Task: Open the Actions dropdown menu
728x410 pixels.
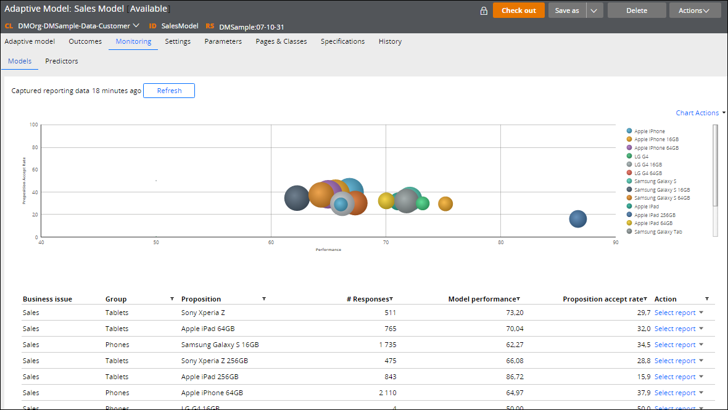Action: click(695, 9)
